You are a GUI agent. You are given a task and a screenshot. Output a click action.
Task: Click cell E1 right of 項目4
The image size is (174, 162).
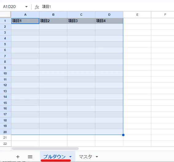(x=137, y=21)
